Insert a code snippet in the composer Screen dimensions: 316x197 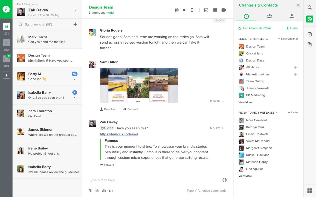(111, 190)
